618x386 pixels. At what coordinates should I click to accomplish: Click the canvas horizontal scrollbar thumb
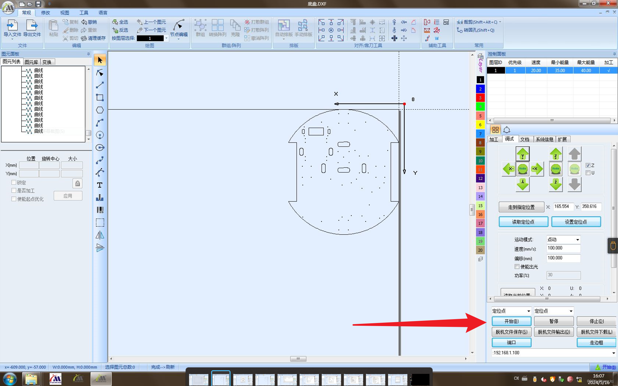298,359
